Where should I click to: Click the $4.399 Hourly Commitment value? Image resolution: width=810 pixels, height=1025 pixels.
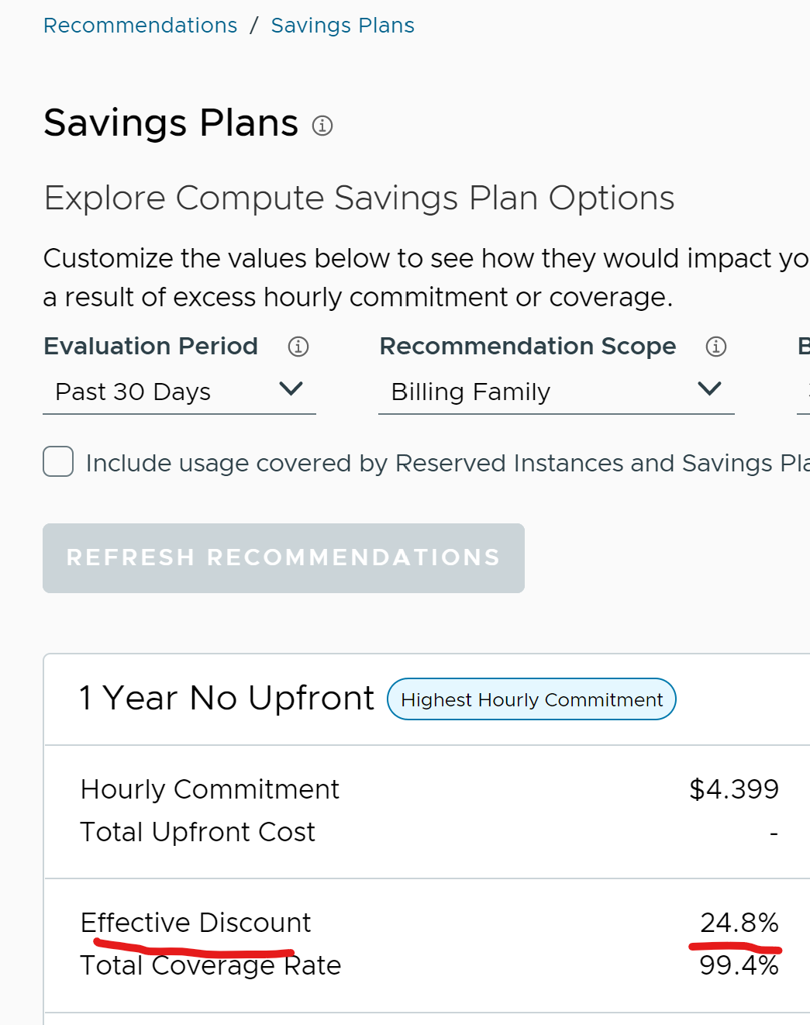(x=733, y=789)
